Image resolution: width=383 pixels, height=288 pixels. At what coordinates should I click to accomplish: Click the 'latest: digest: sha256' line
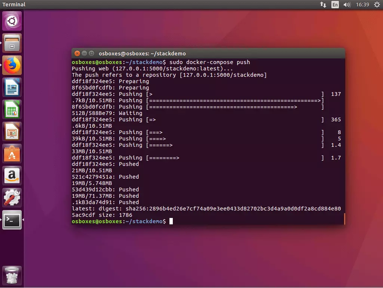coord(206,209)
